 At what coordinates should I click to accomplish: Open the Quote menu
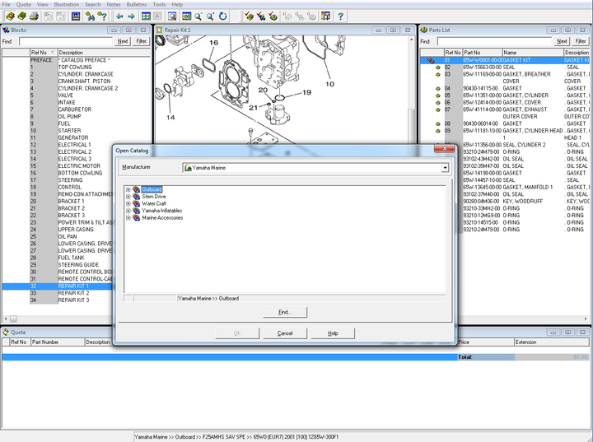coord(23,5)
